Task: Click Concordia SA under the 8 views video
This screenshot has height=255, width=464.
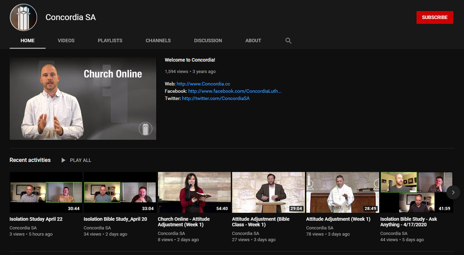Action: 172,233
